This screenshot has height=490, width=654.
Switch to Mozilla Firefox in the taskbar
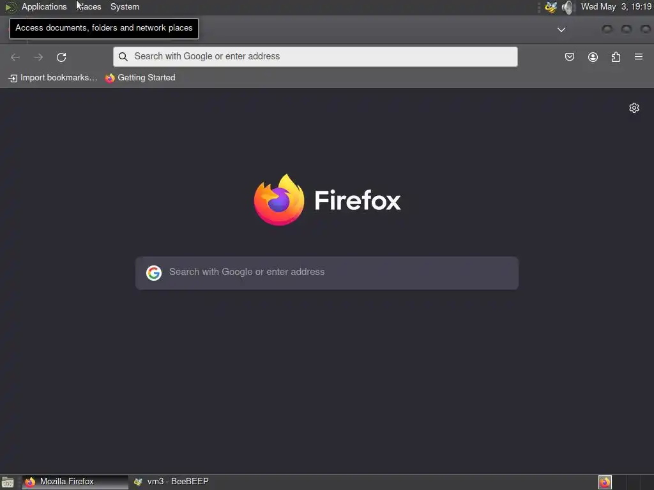75,482
